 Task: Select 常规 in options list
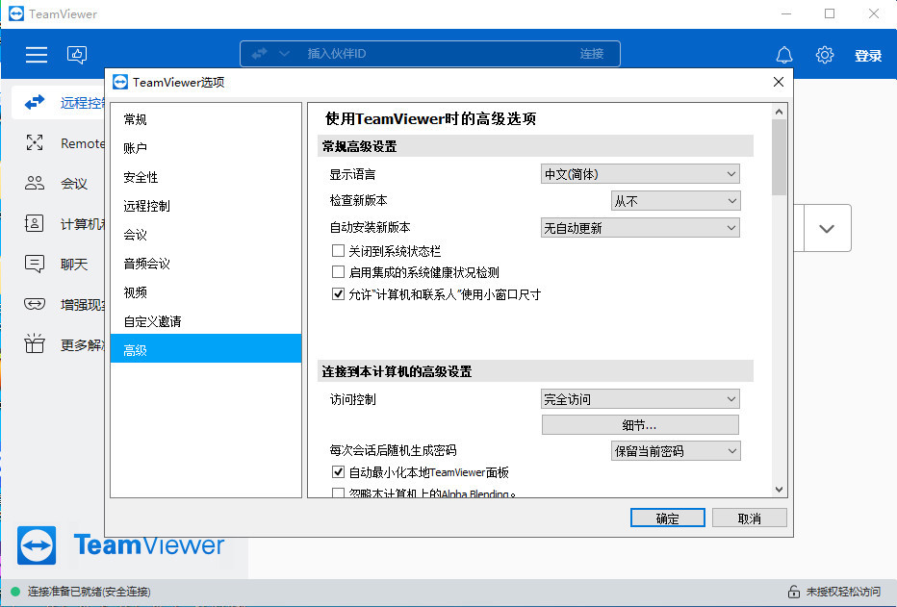point(206,119)
